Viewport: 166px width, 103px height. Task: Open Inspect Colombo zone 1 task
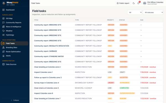(44, 72)
